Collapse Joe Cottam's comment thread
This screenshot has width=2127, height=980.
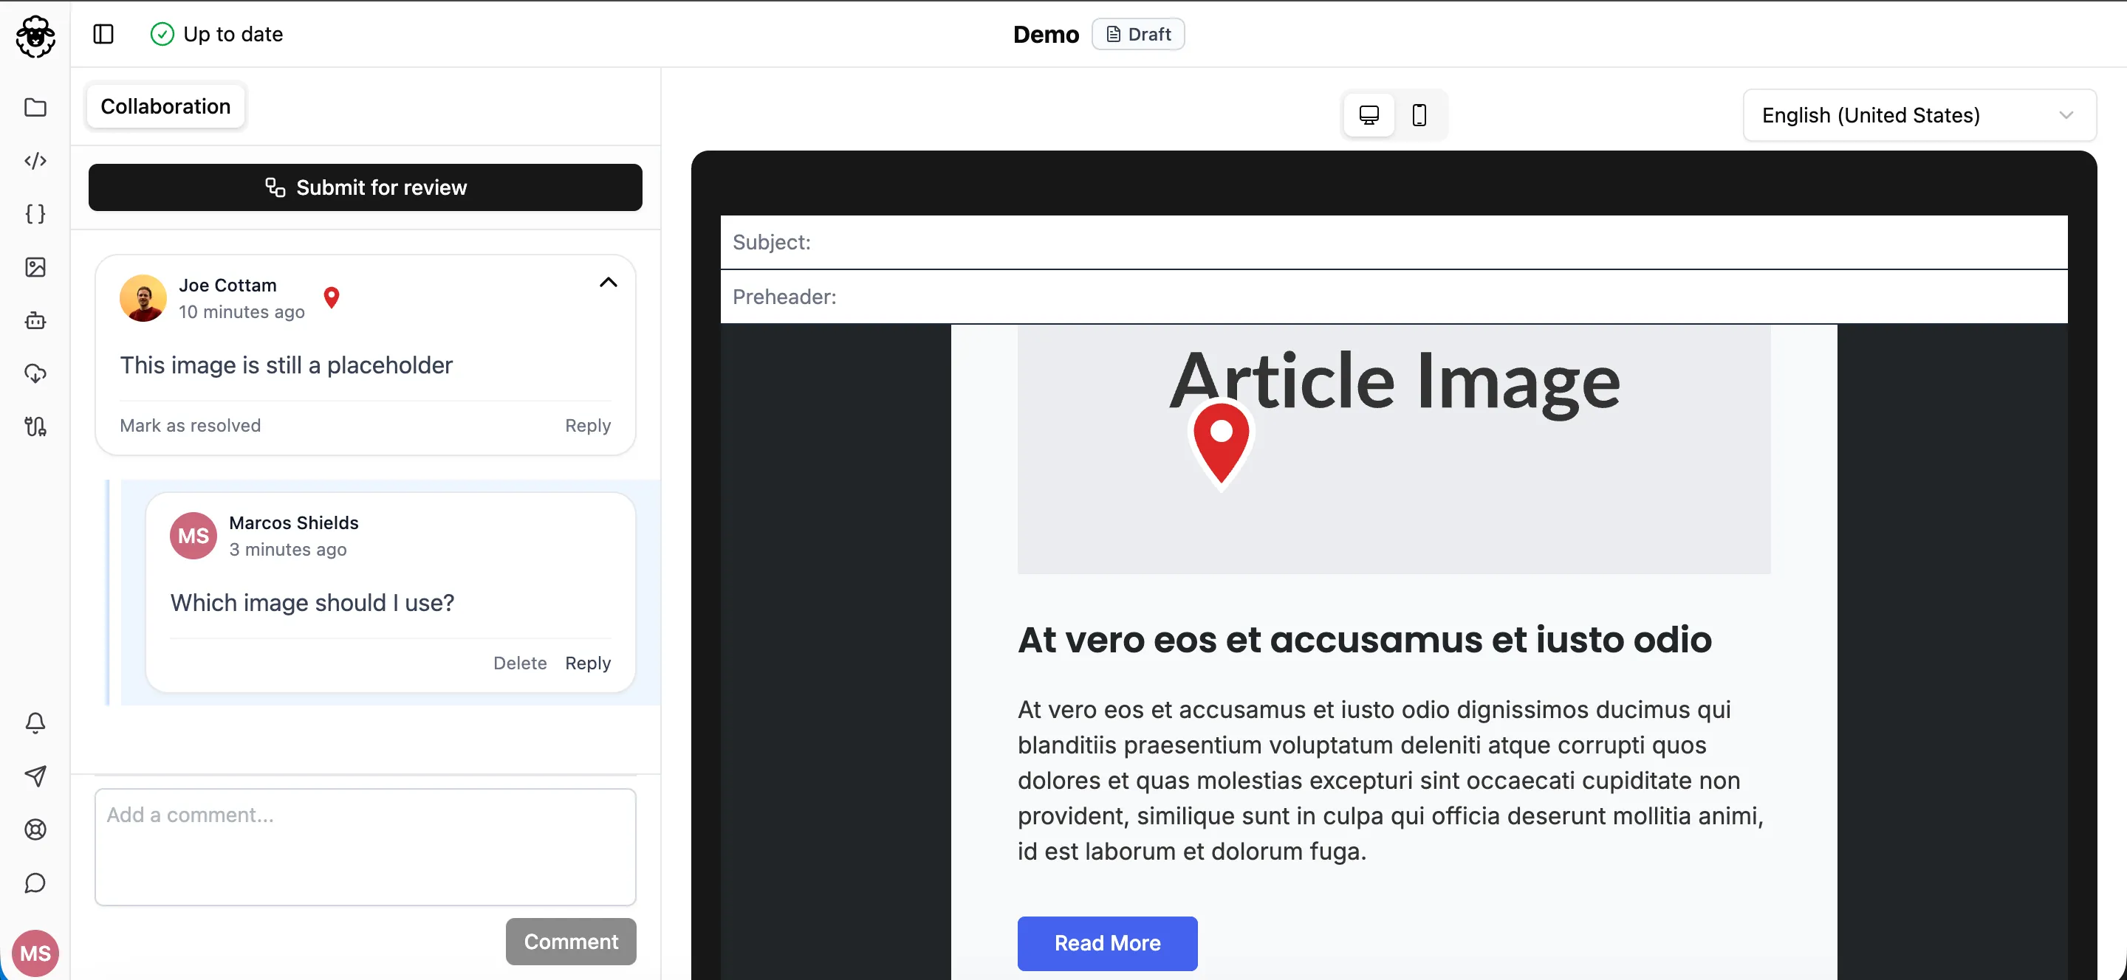[608, 282]
